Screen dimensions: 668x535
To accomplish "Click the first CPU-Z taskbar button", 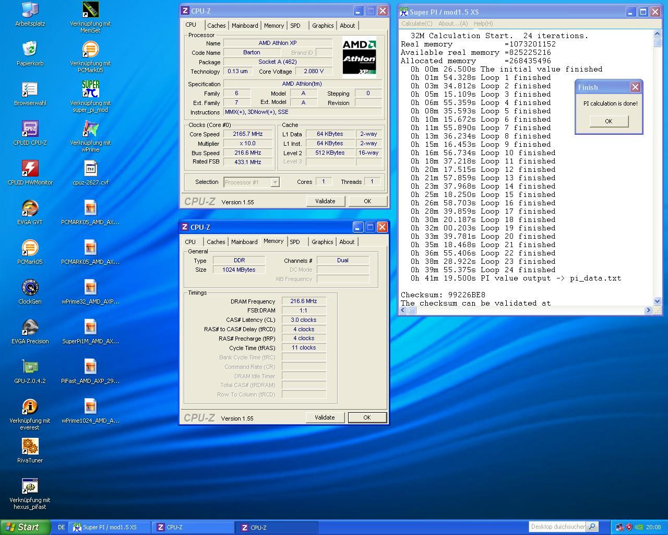I will click(x=193, y=527).
